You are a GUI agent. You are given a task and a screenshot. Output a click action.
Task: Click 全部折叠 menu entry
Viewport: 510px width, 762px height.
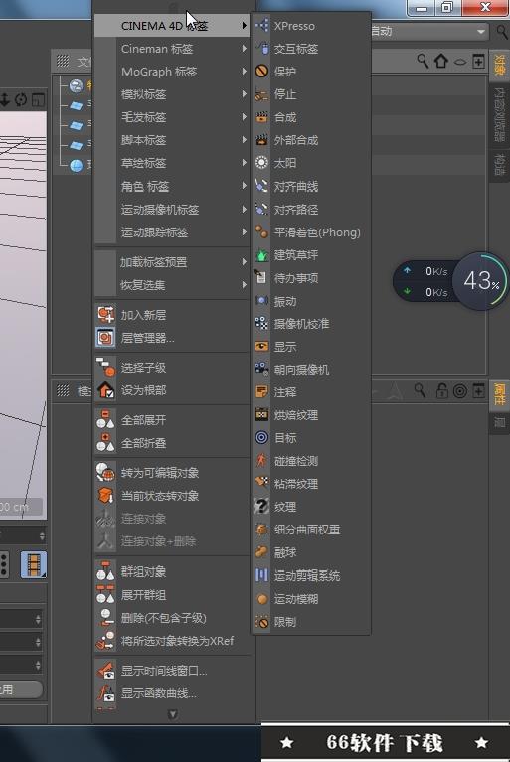coord(172,443)
